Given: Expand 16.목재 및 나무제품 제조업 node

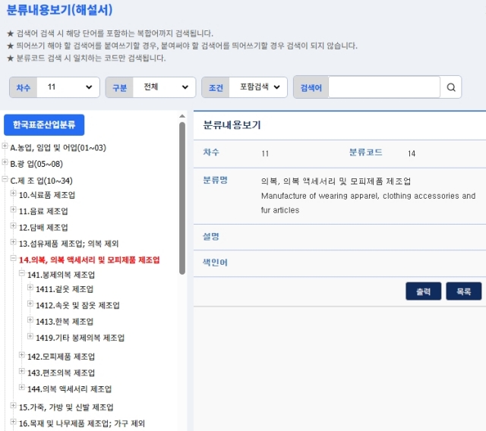Looking at the screenshot, I should 13,421.
